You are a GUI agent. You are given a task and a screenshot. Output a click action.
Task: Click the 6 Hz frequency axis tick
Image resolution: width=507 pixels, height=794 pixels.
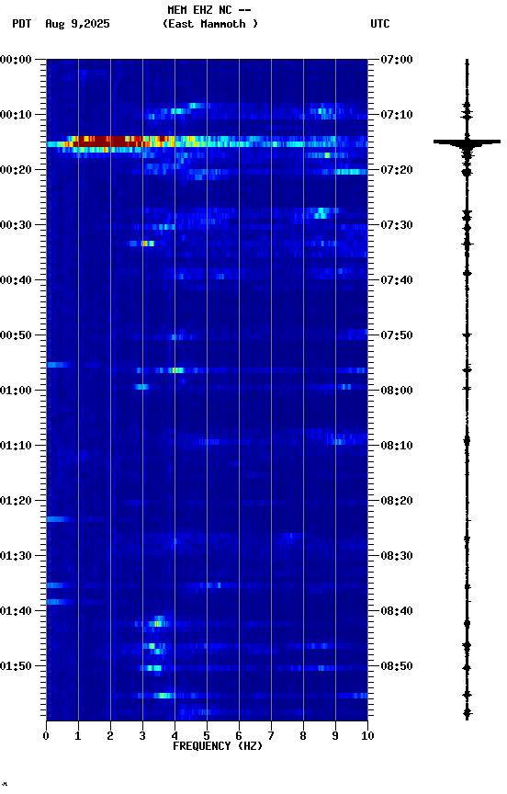pyautogui.click(x=239, y=736)
